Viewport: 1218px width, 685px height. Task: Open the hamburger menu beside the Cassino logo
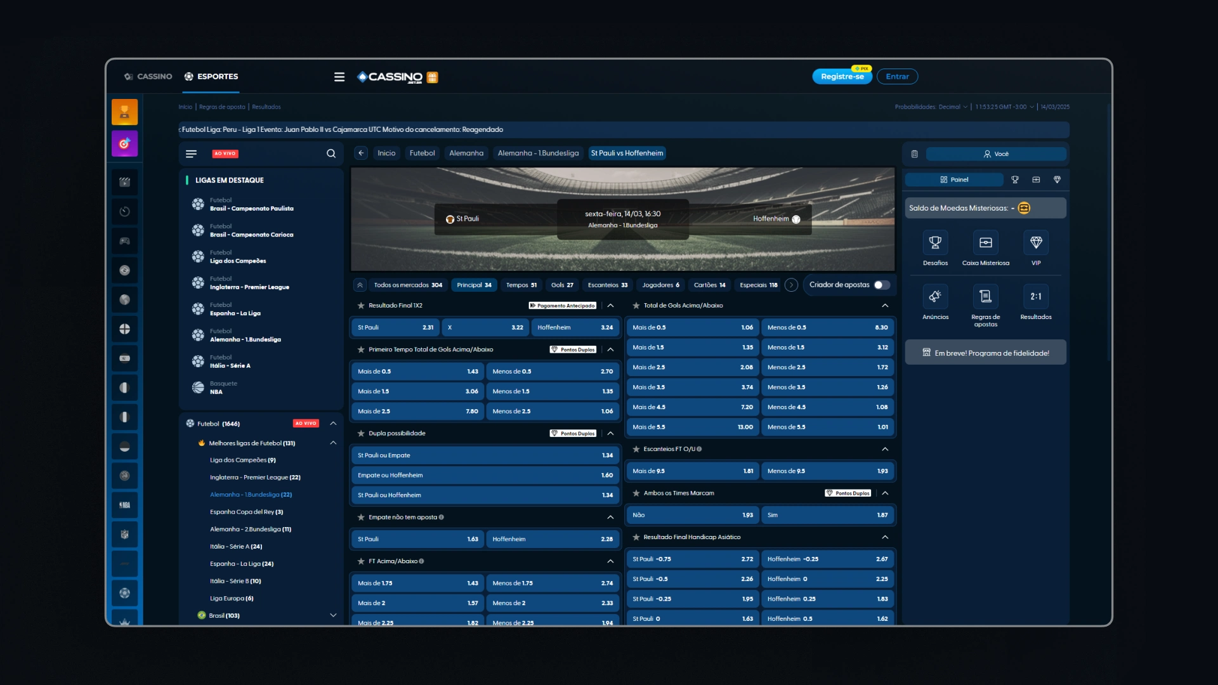[x=339, y=77]
